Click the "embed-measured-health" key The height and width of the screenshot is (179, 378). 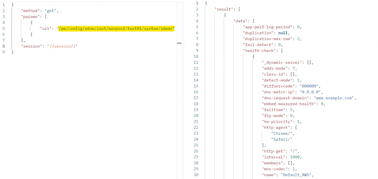click(289, 104)
